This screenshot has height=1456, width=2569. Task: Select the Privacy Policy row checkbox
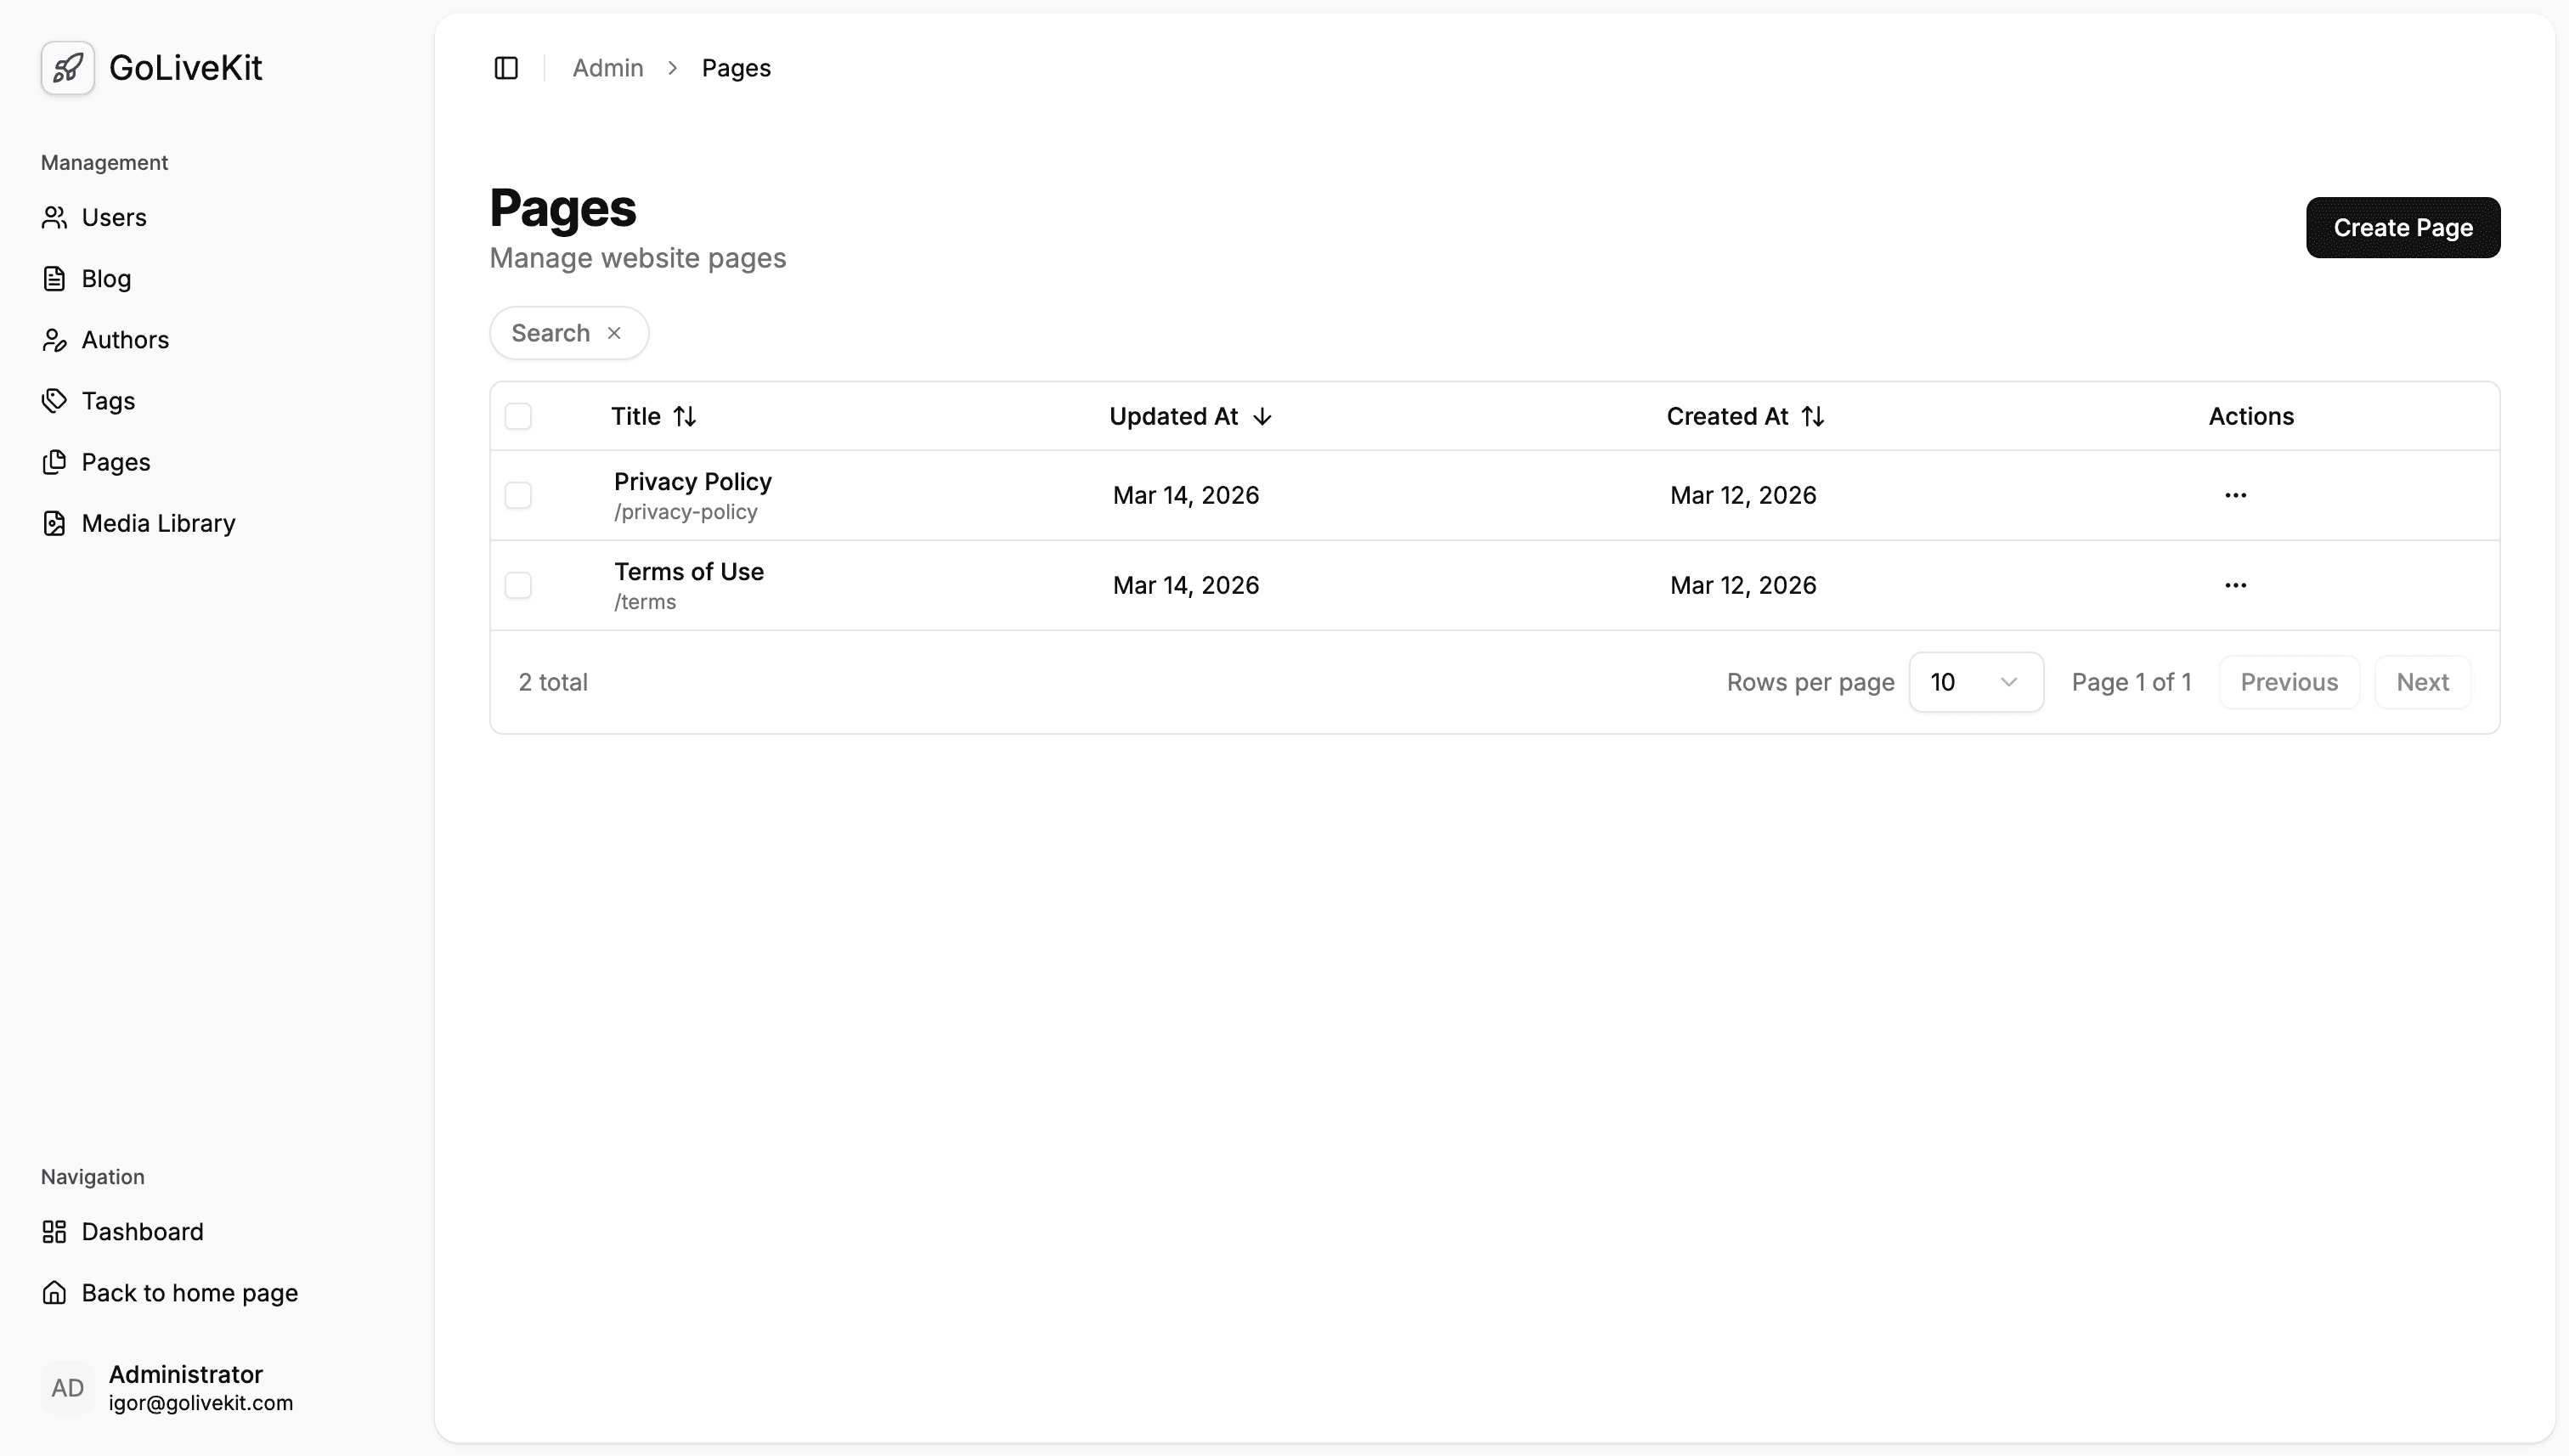tap(519, 495)
